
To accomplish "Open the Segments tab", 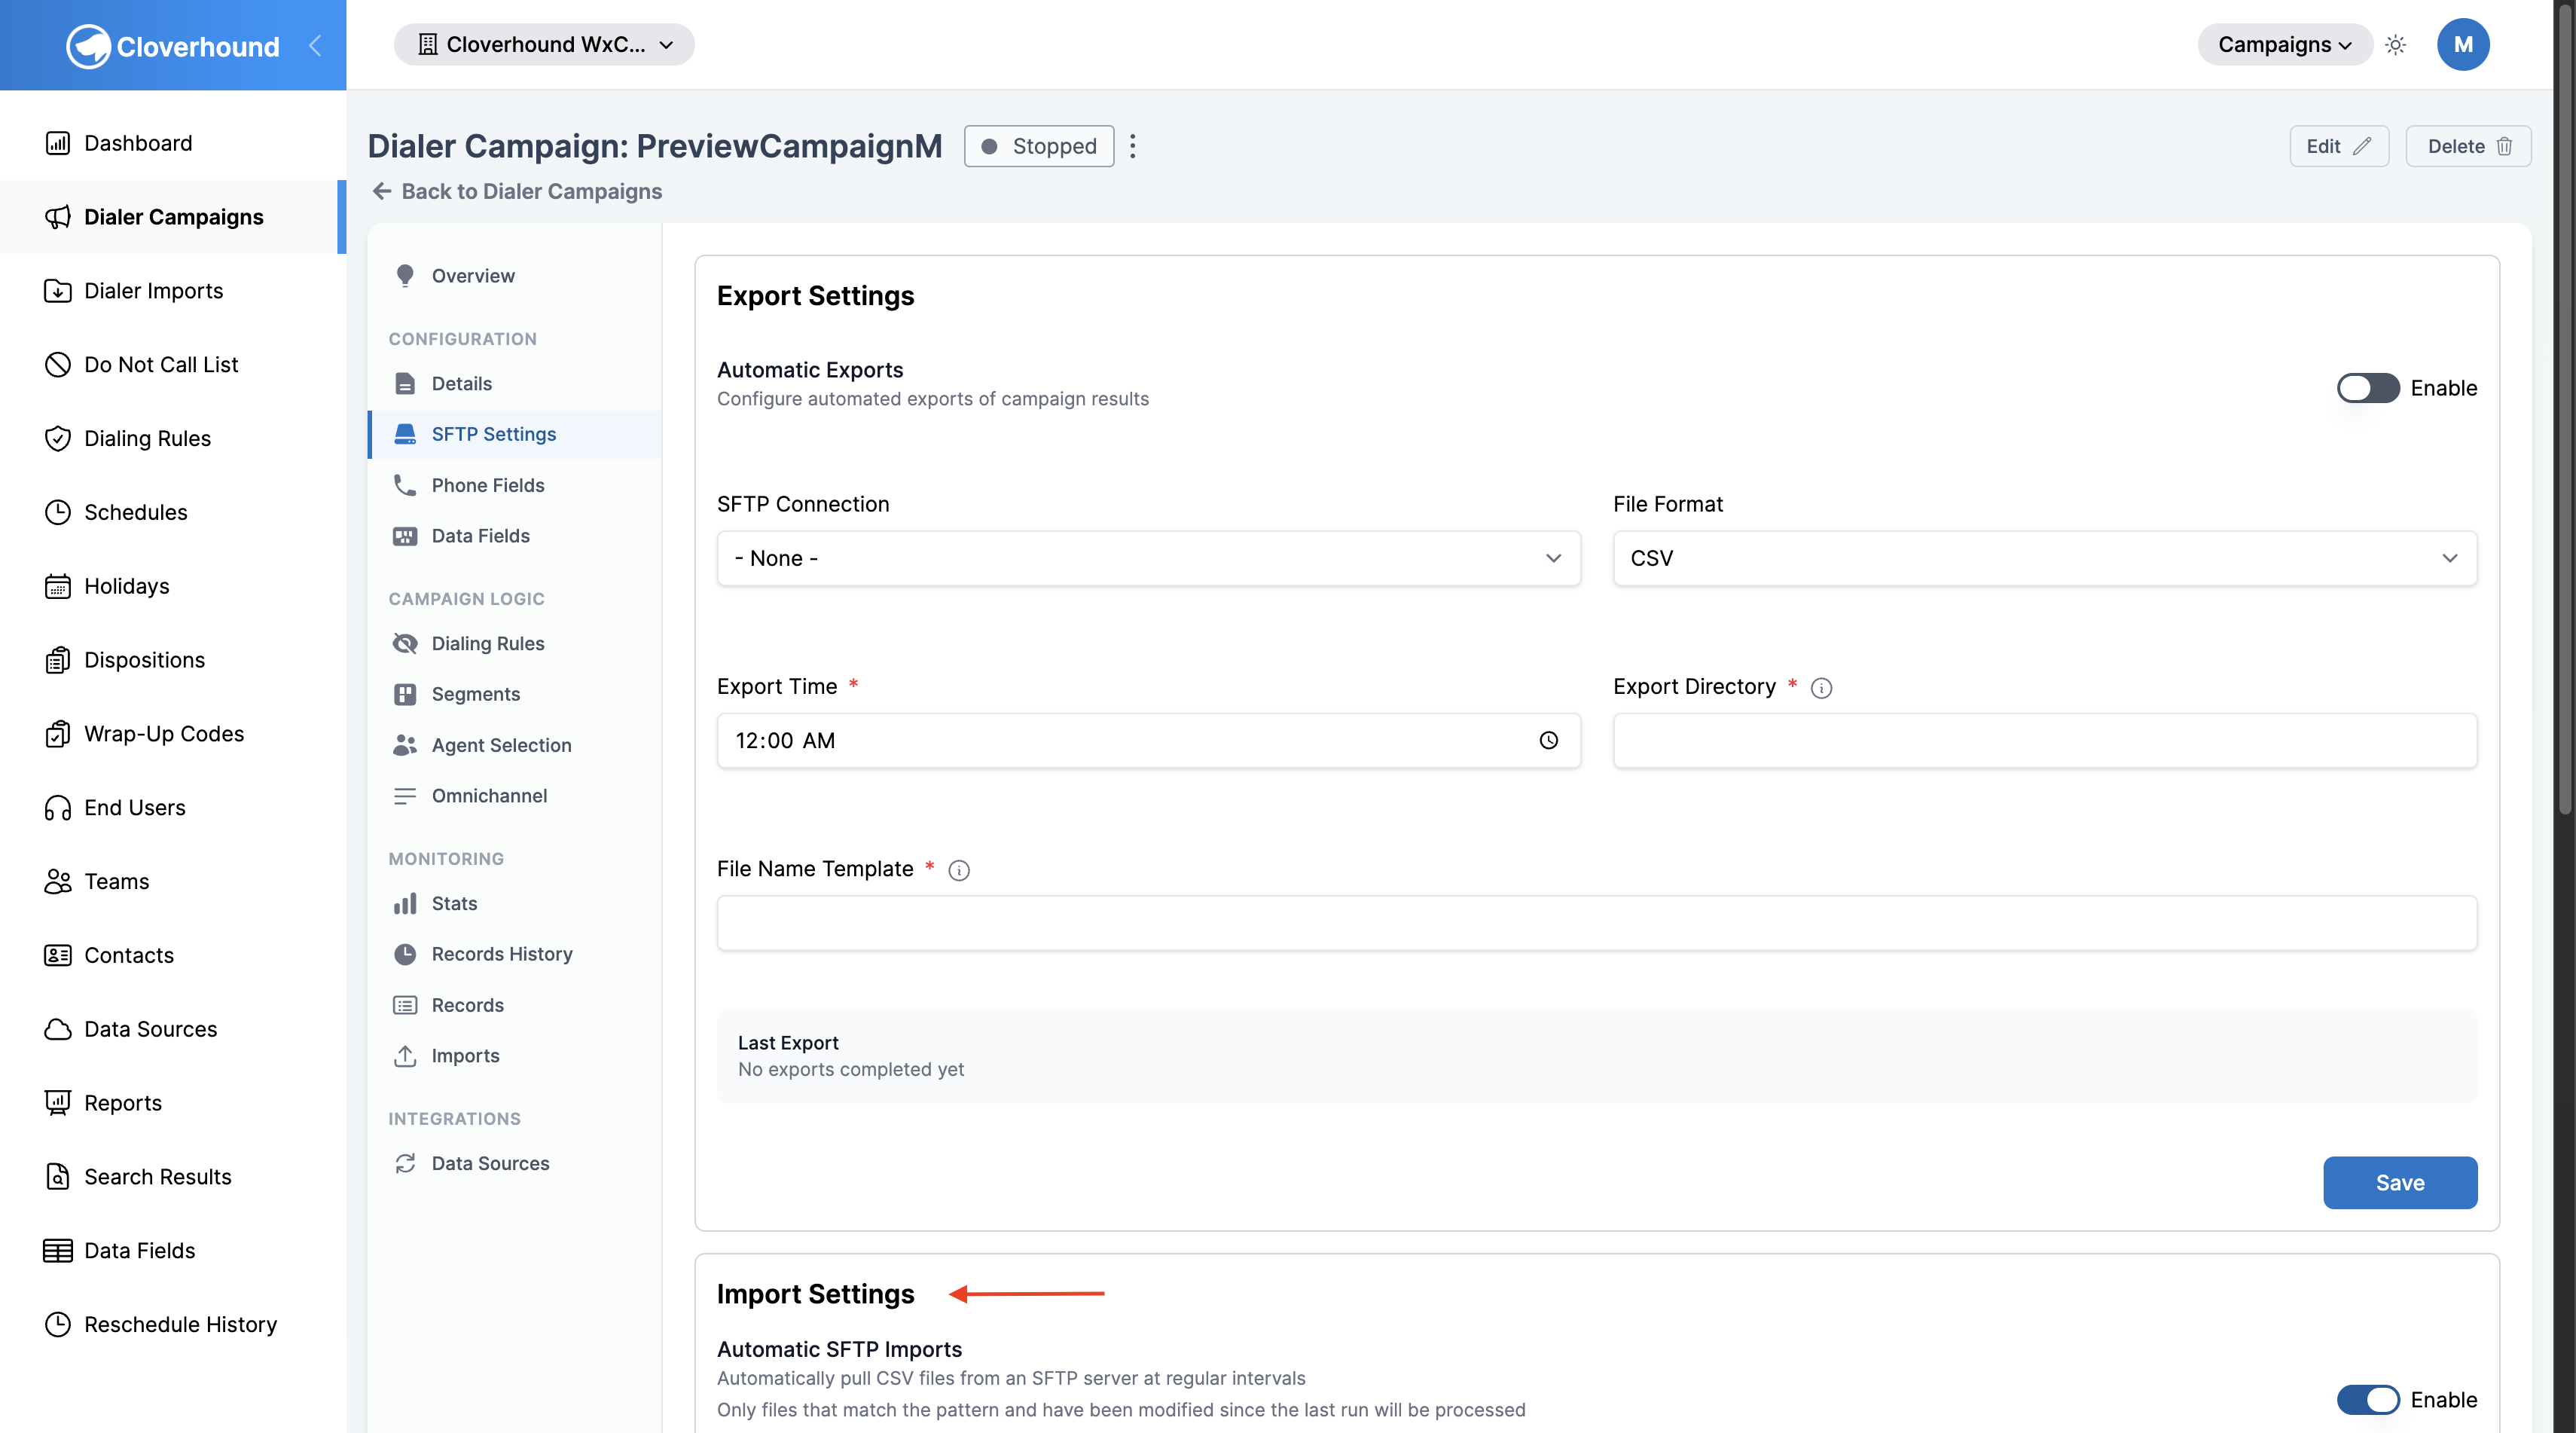I will tap(514, 694).
